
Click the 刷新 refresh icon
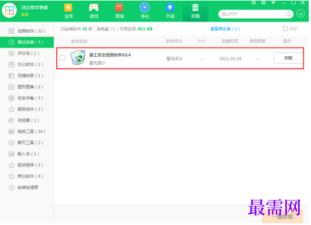pos(285,29)
